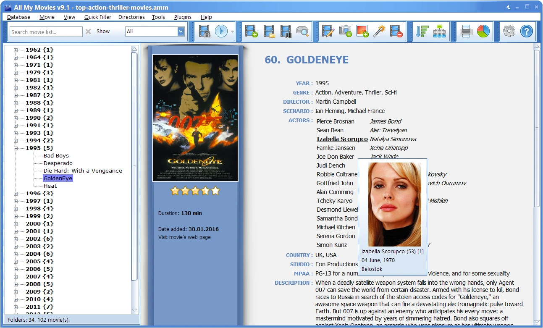Click Izabella Scorupco actor link
The height and width of the screenshot is (328, 543).
(342, 139)
